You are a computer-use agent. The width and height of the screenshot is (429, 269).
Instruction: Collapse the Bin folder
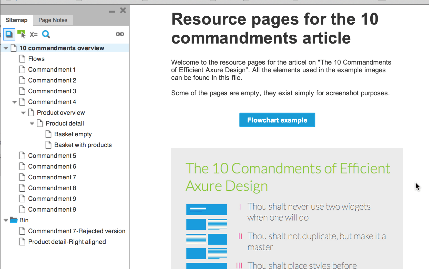[x=6, y=220]
